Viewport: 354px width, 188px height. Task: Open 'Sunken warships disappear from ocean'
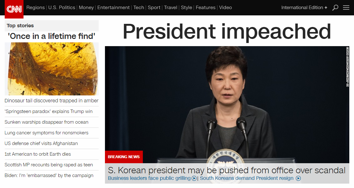click(x=46, y=122)
